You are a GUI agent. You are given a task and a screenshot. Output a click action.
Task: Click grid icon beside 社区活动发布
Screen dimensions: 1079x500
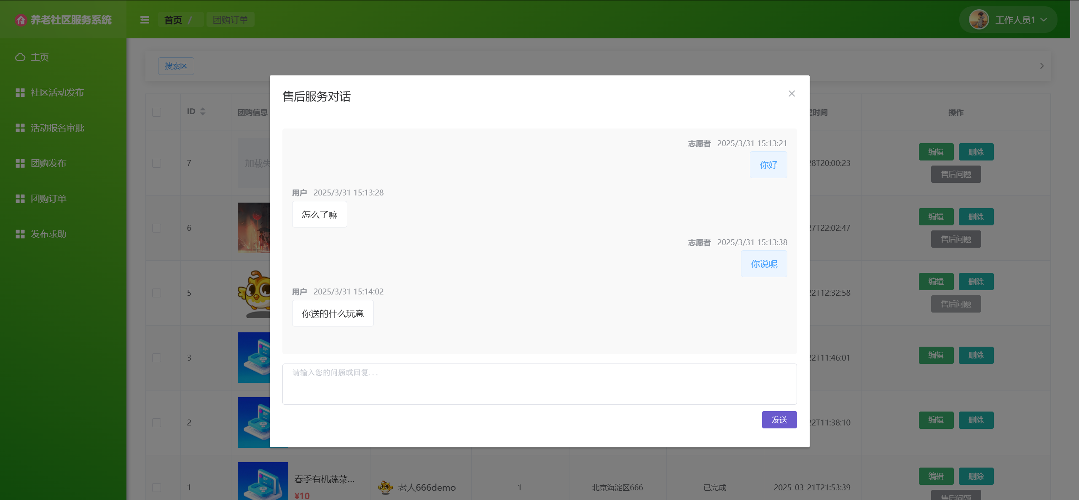click(20, 92)
